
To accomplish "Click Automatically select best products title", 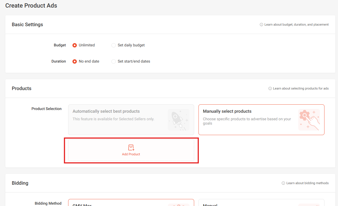I will (x=106, y=111).
